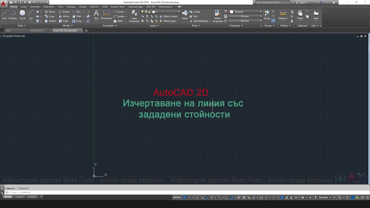The width and height of the screenshot is (370, 208).
Task: Select the Dimension tool
Action: (x=106, y=15)
